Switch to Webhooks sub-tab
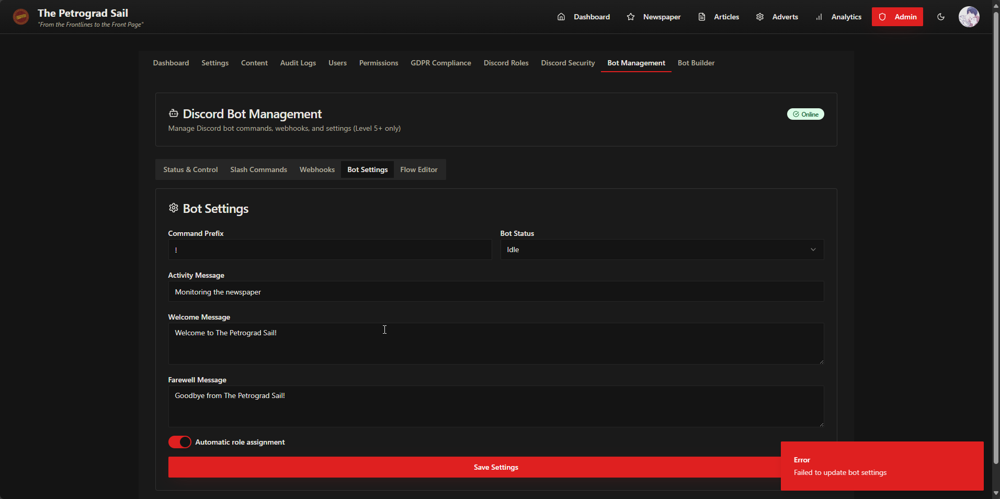1000x499 pixels. (317, 169)
